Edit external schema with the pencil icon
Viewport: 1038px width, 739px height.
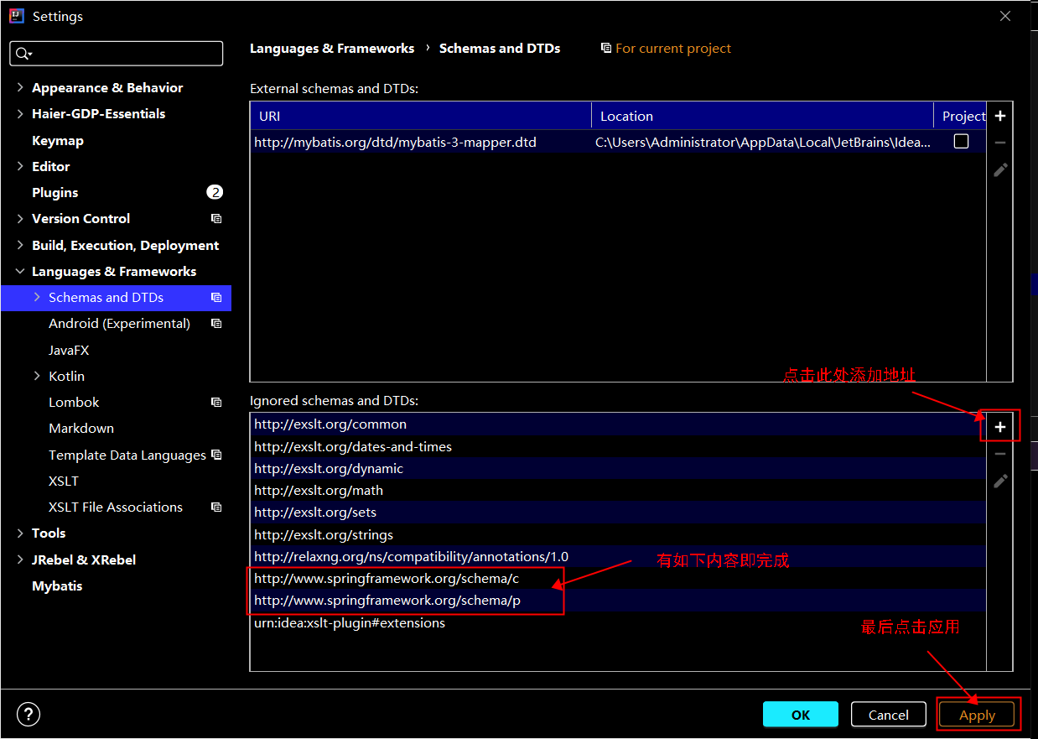click(x=999, y=170)
